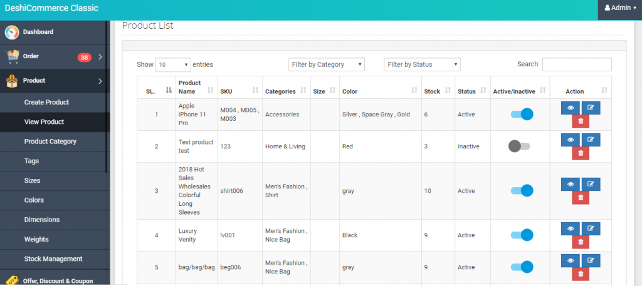Toggle active state for shirt006 product

point(522,191)
